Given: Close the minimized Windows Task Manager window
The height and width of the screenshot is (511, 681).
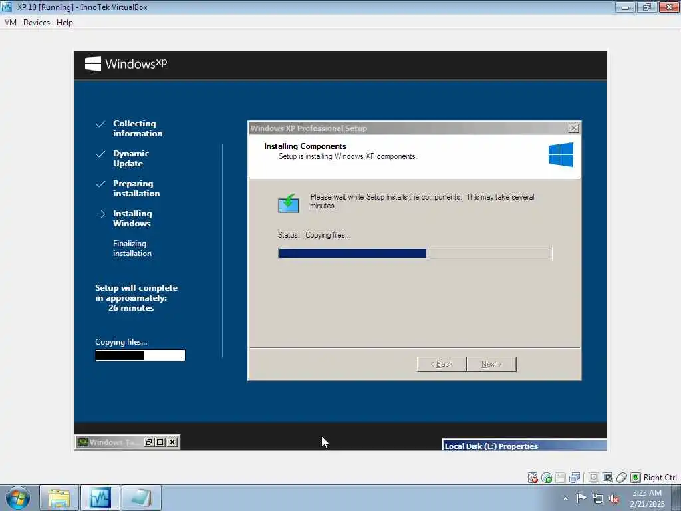Looking at the screenshot, I should tap(172, 442).
